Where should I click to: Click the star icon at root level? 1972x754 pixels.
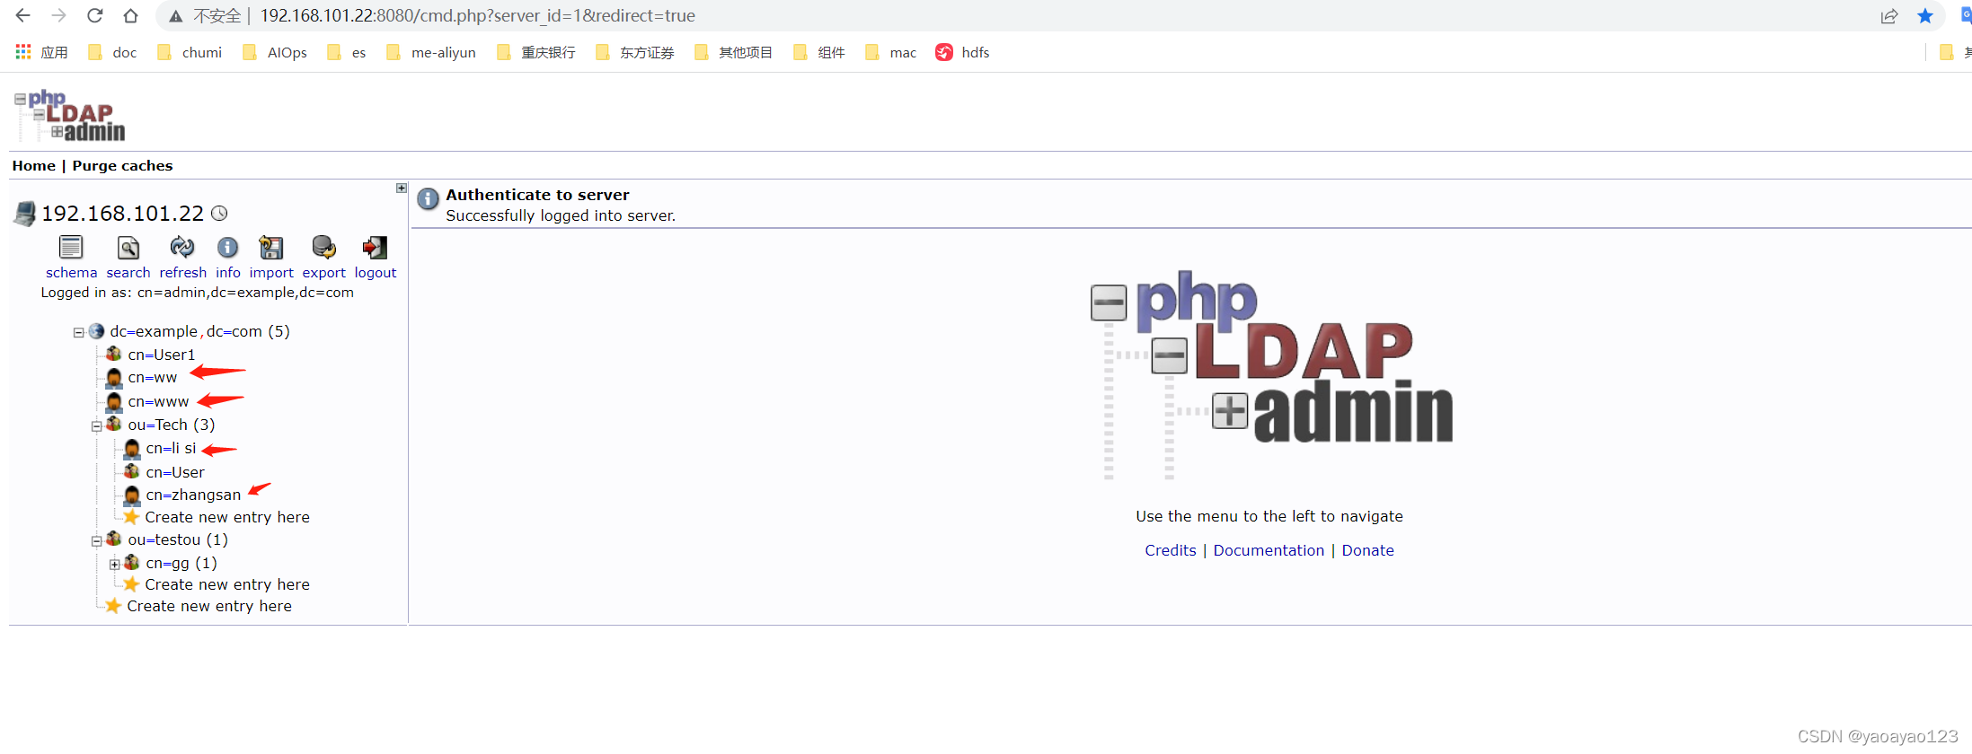[x=113, y=606]
